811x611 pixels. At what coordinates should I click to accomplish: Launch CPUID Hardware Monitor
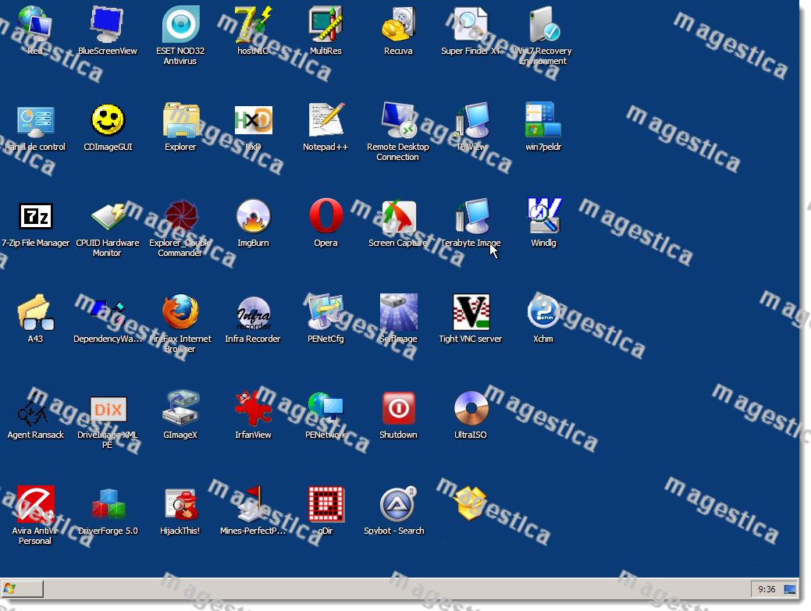coord(108,217)
